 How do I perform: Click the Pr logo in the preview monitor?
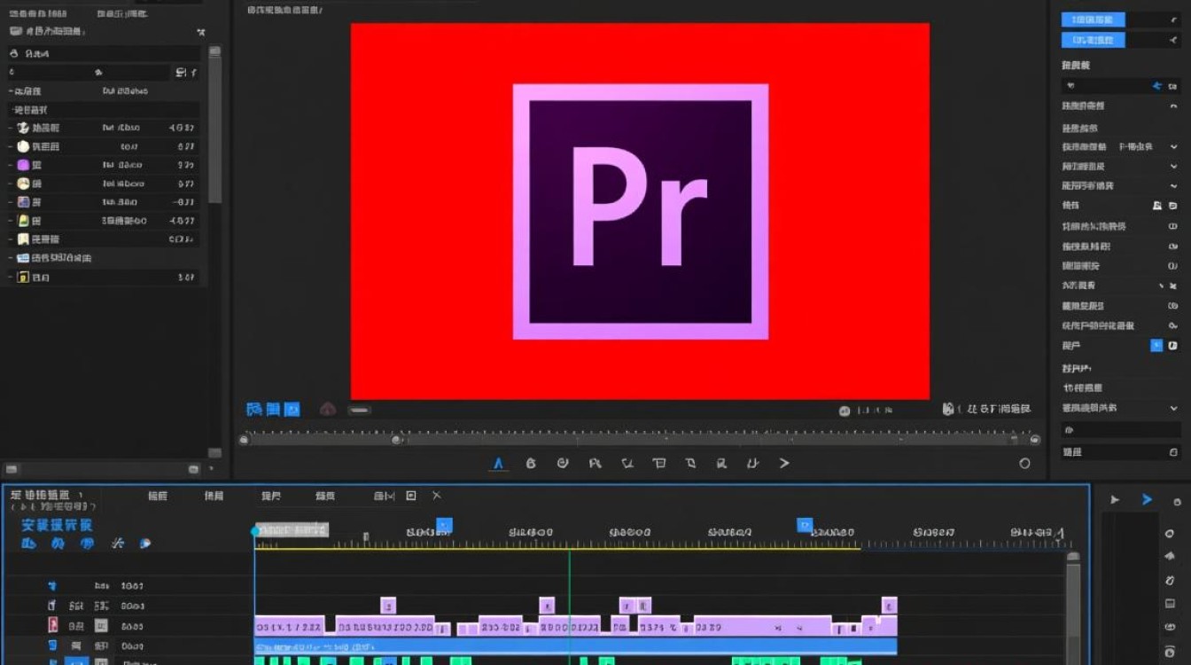[x=641, y=212]
